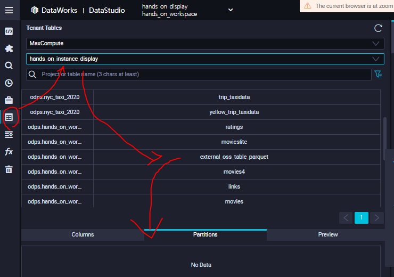Viewport: 394px width, 277px height.
Task: Open the hands_on_instance_display dropdown
Action: (205, 59)
